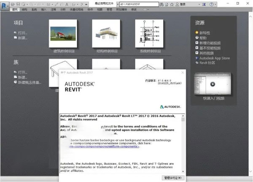253x182 pixels.
Task: Click the icon beside 新建概念体量
Action: (x=15, y=82)
